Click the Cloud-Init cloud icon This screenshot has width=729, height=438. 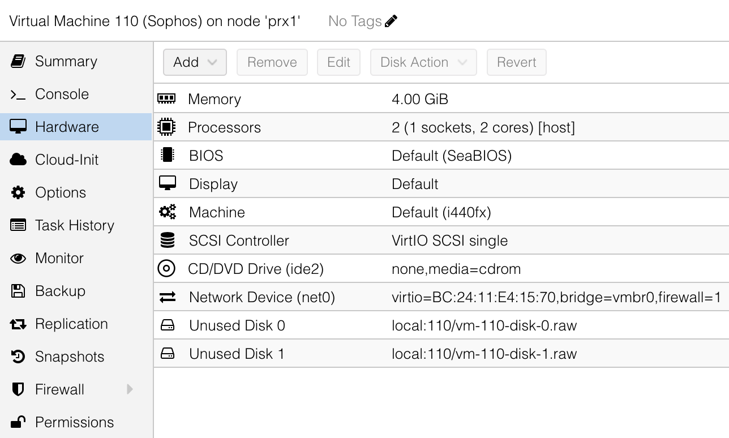pyautogui.click(x=18, y=160)
